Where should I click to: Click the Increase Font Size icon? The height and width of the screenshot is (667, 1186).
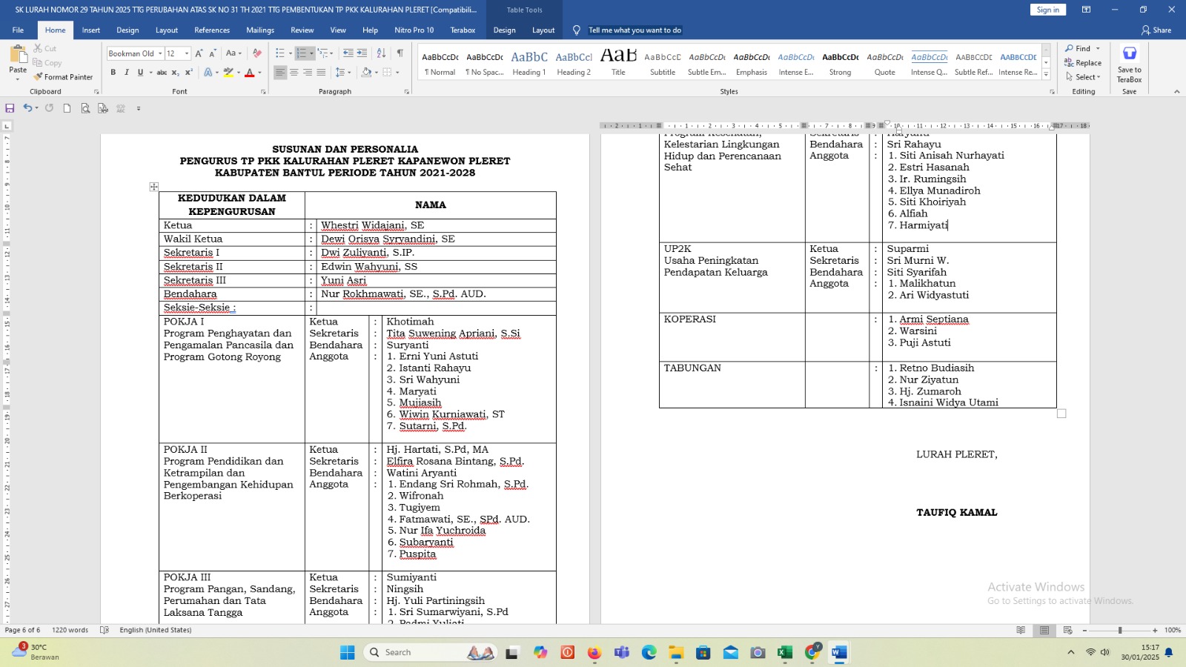[x=199, y=53]
